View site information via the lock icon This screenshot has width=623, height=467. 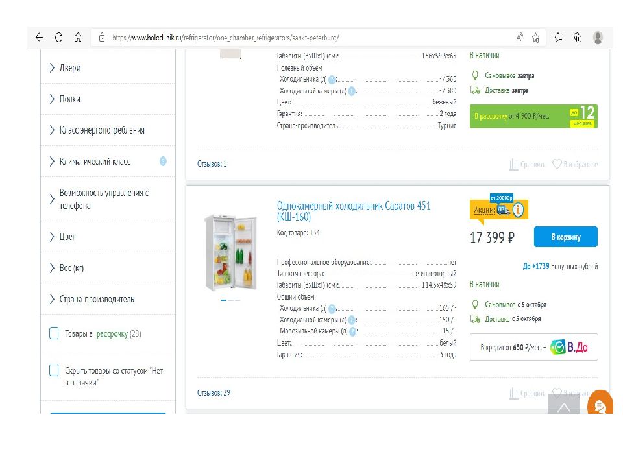[x=102, y=38]
